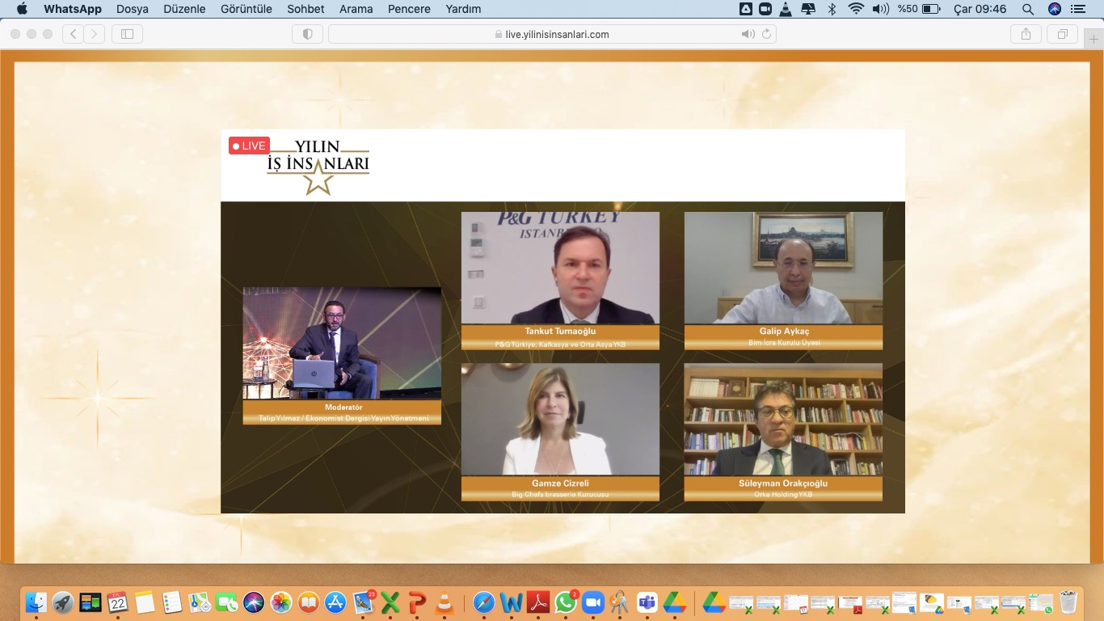This screenshot has height=621, width=1104.
Task: Open the Apple menu
Action: [x=22, y=9]
